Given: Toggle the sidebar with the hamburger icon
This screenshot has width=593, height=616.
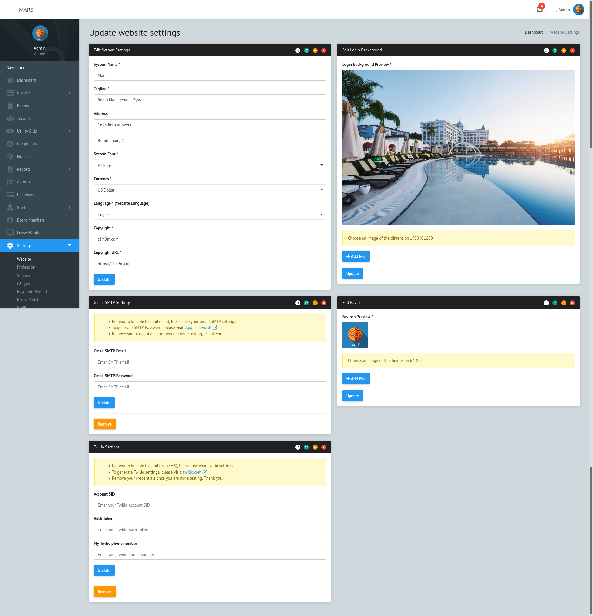Looking at the screenshot, I should tap(9, 10).
